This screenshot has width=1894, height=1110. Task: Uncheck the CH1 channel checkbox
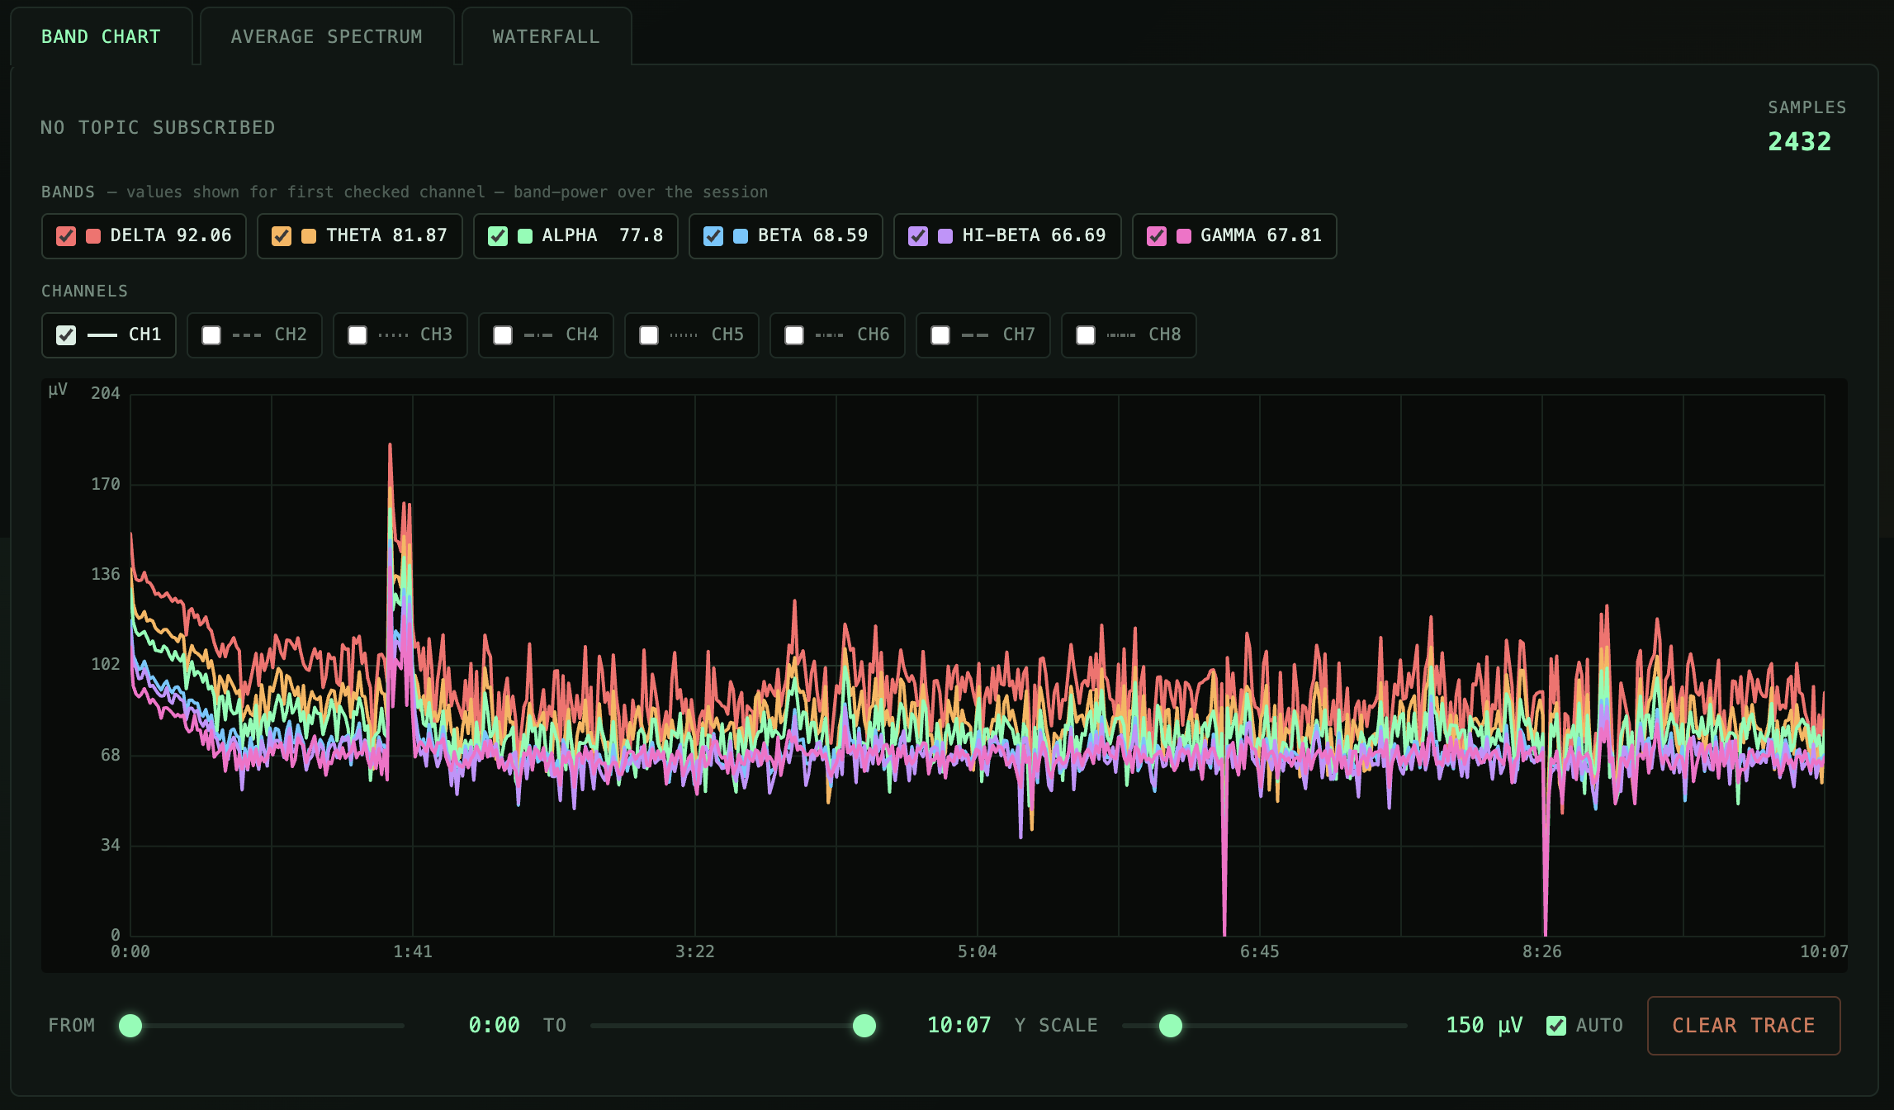(66, 335)
